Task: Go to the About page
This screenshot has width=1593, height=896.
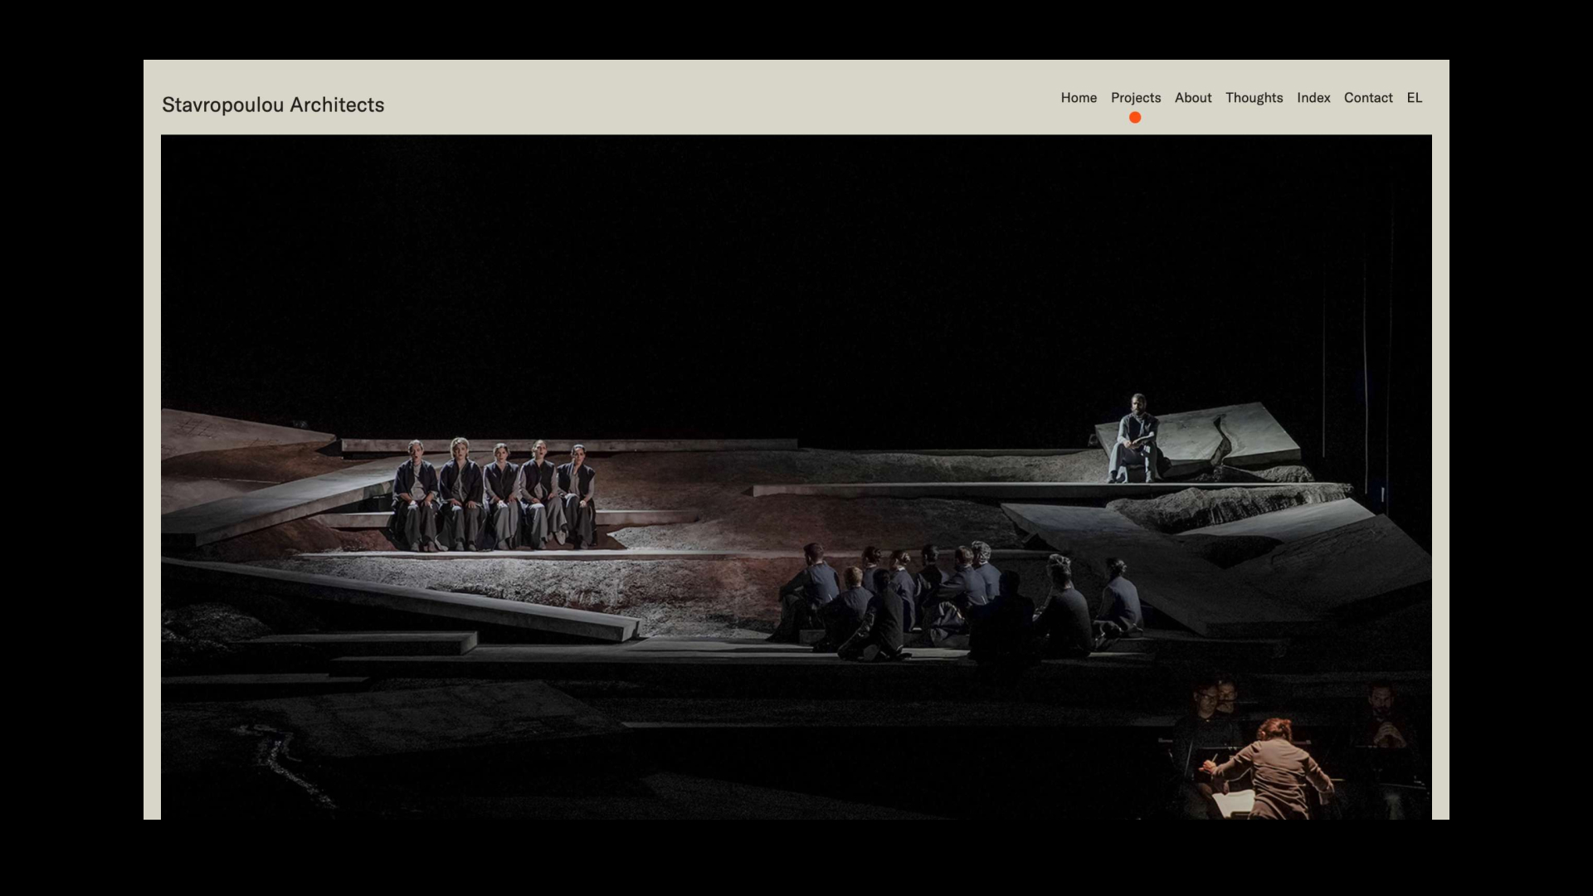Action: pos(1192,98)
